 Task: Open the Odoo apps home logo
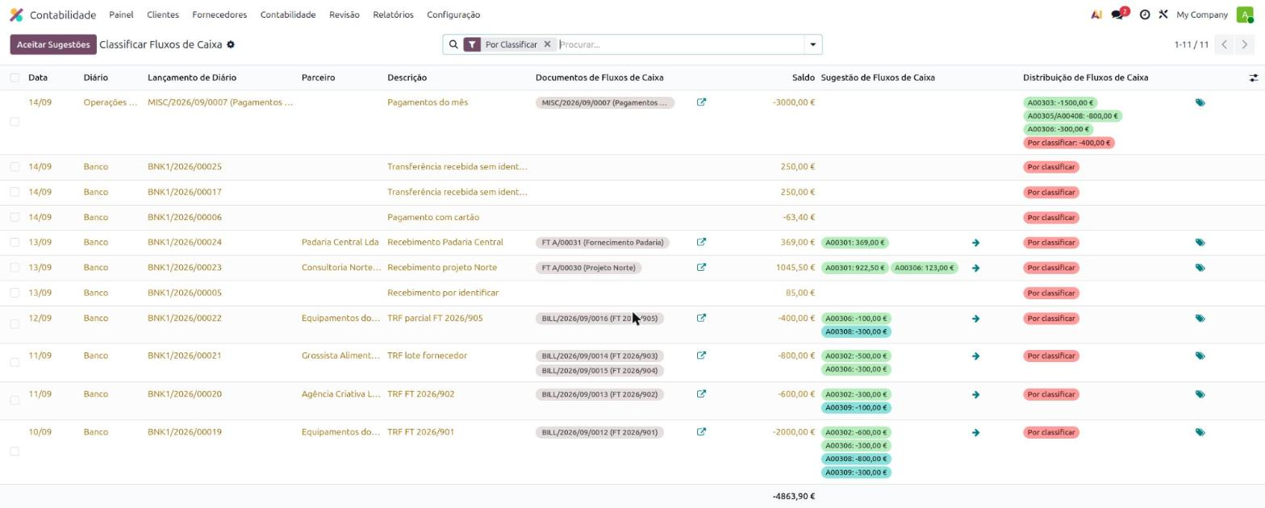(16, 15)
